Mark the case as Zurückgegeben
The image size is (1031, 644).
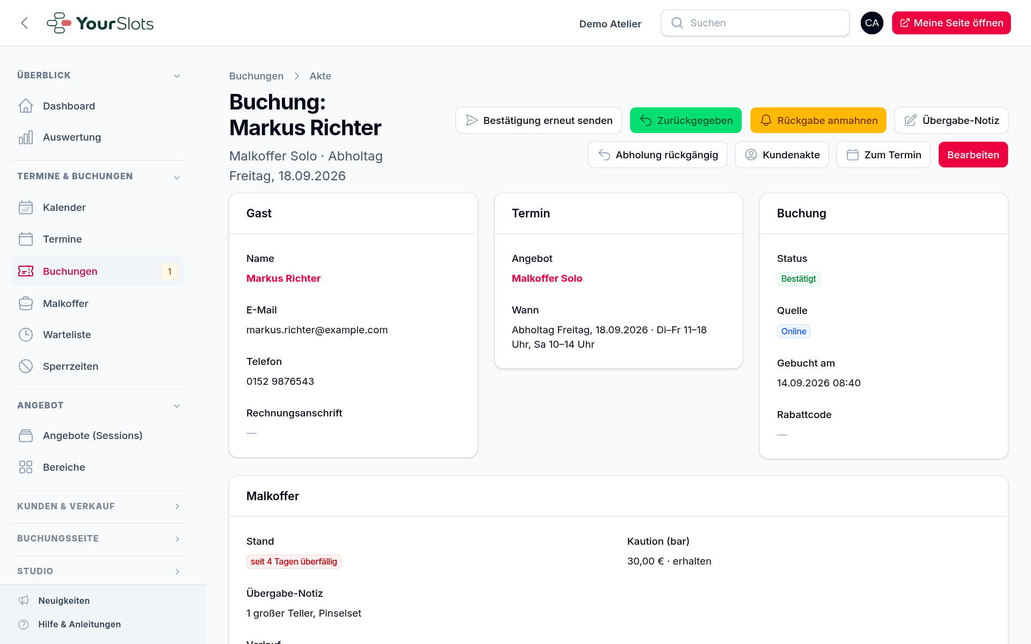point(686,120)
